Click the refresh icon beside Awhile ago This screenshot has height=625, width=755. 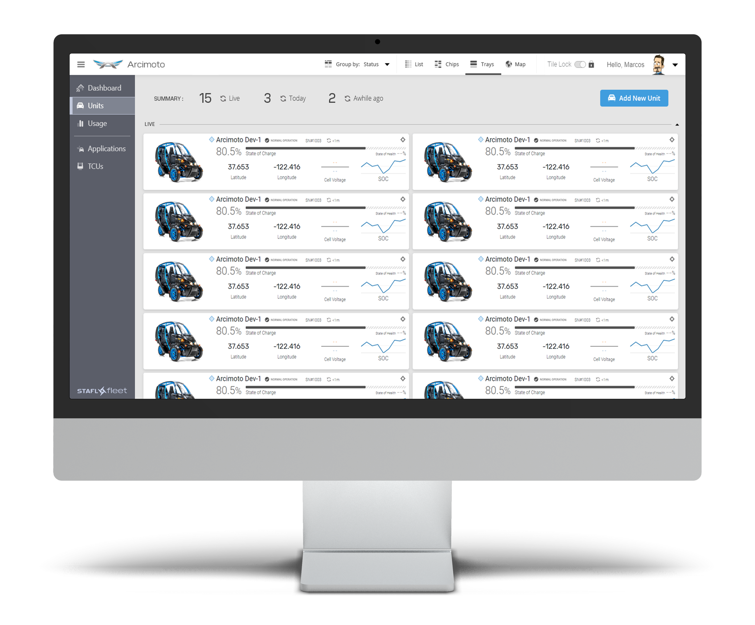click(x=347, y=98)
